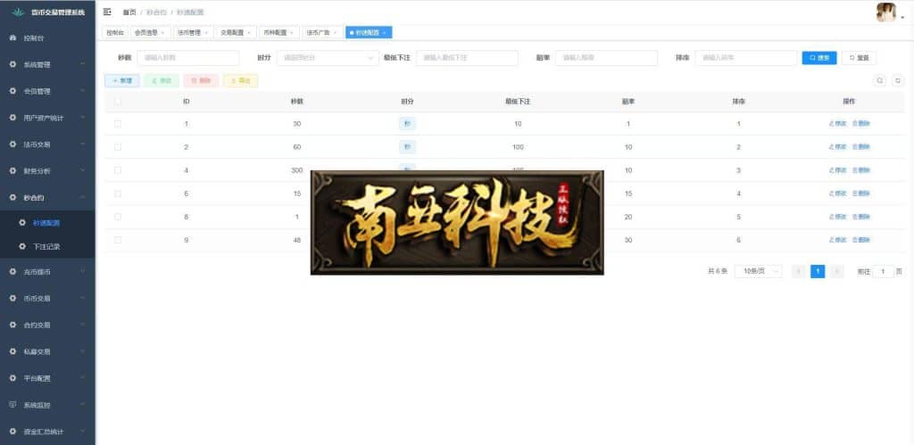
Task: Click the monitor icon beside 系统监控
Action: 12,405
